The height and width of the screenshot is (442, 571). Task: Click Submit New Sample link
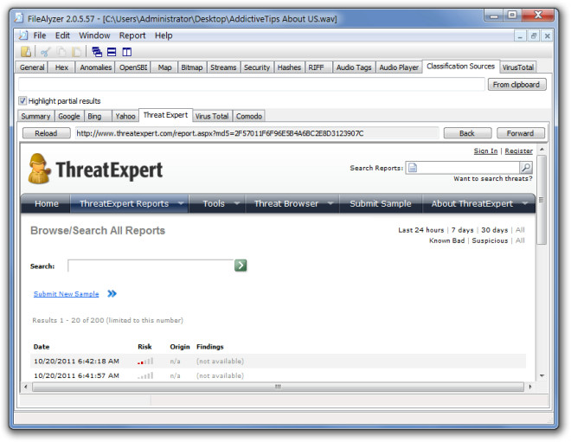pos(67,294)
